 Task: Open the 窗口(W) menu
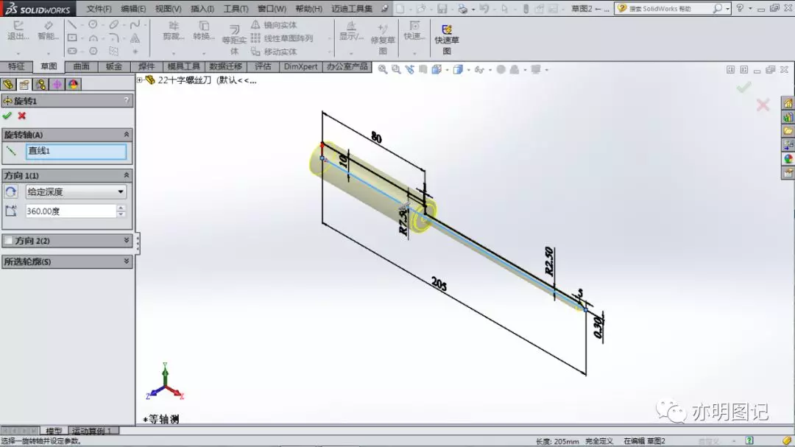click(x=272, y=9)
